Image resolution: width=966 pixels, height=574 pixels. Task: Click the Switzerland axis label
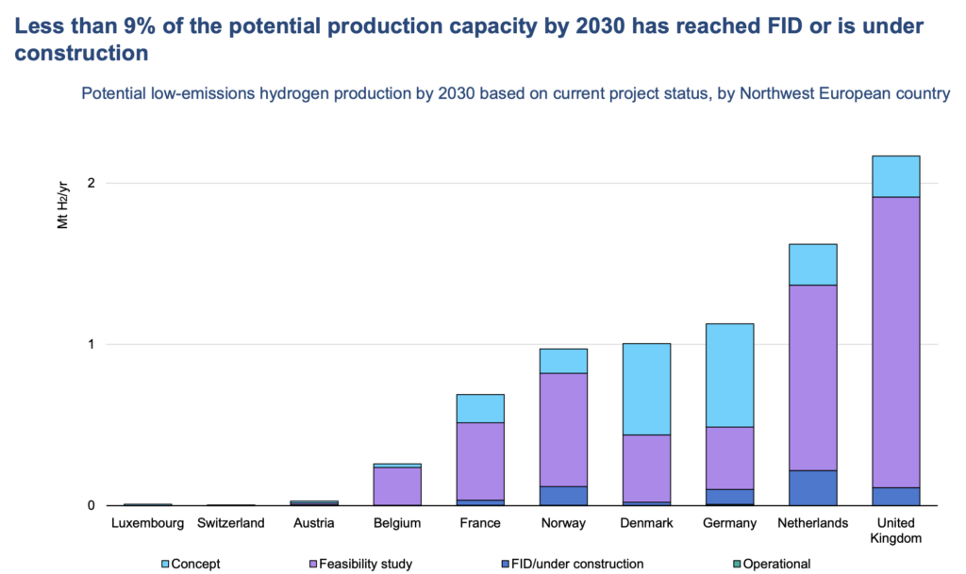click(230, 523)
